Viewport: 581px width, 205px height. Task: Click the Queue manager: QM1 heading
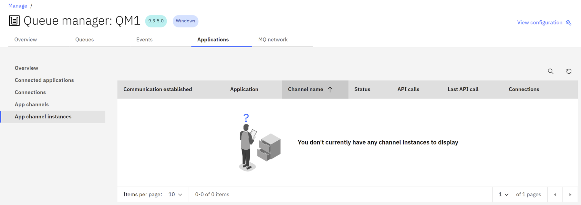pos(82,21)
